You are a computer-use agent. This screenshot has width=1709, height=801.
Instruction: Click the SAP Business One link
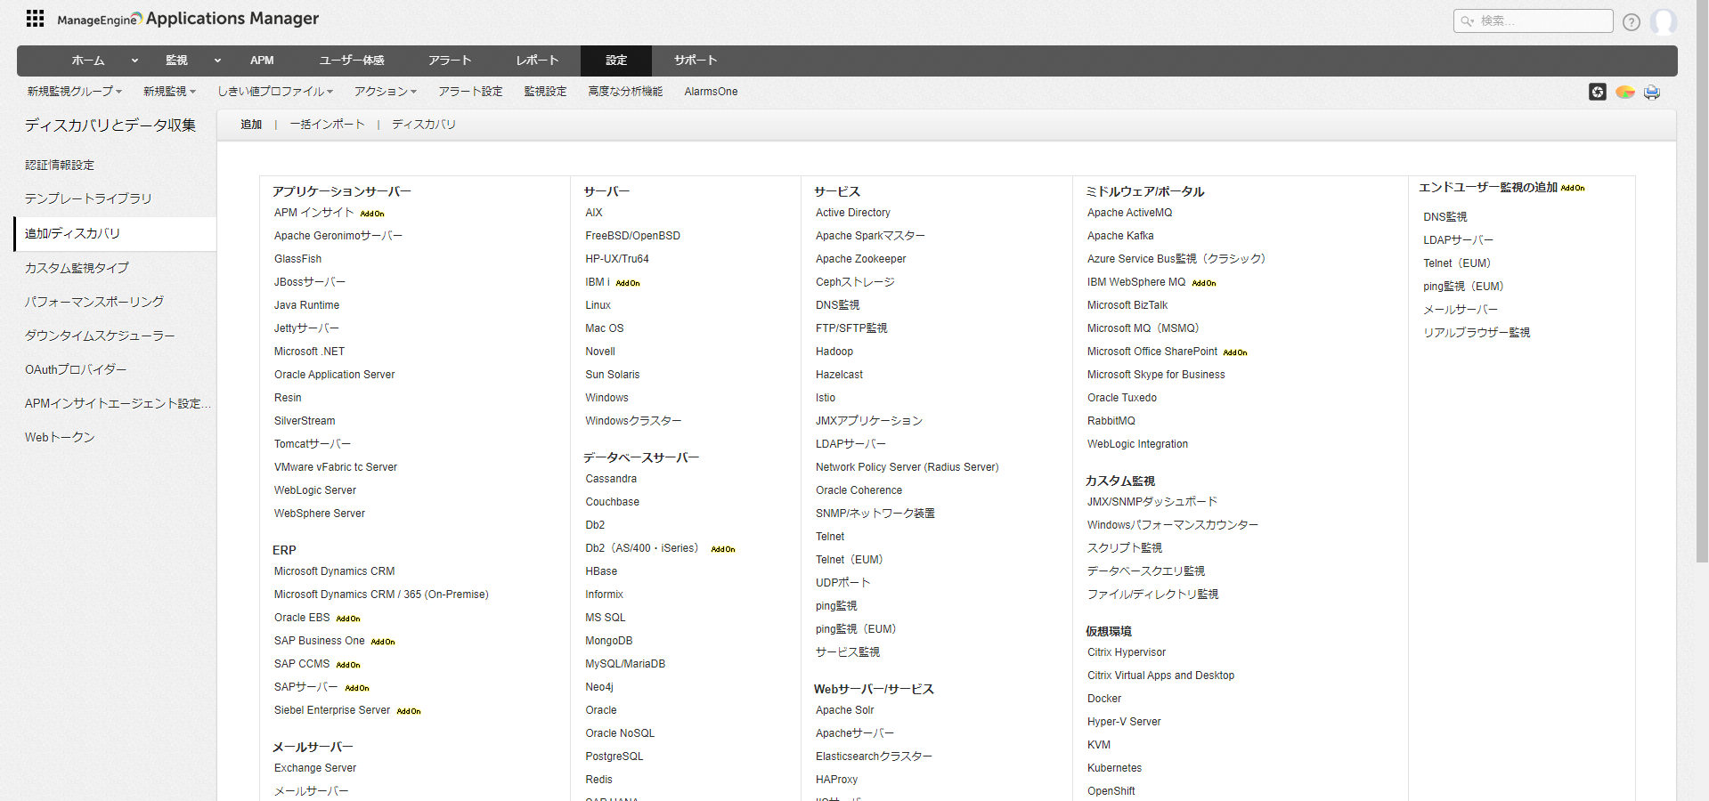pyautogui.click(x=319, y=641)
